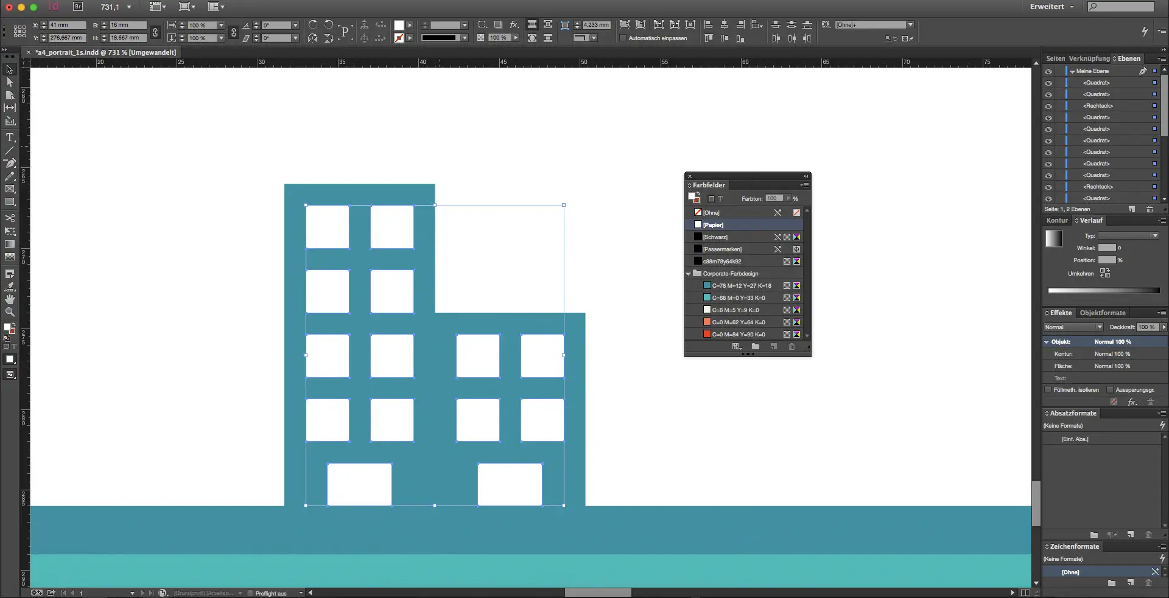1169x598 pixels.
Task: Select the Type tool in the toolbox
Action: pos(10,137)
